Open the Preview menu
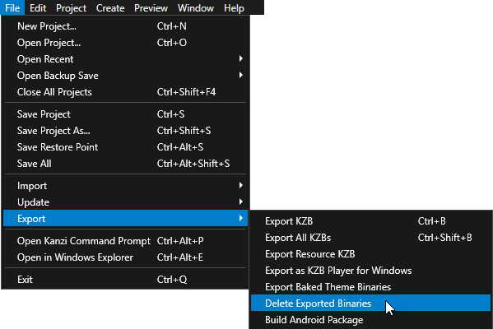493x329 pixels. click(x=151, y=7)
